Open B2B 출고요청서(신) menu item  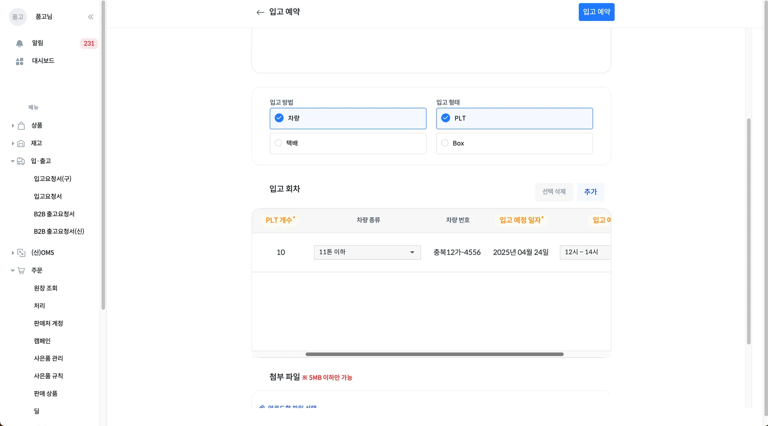(59, 232)
